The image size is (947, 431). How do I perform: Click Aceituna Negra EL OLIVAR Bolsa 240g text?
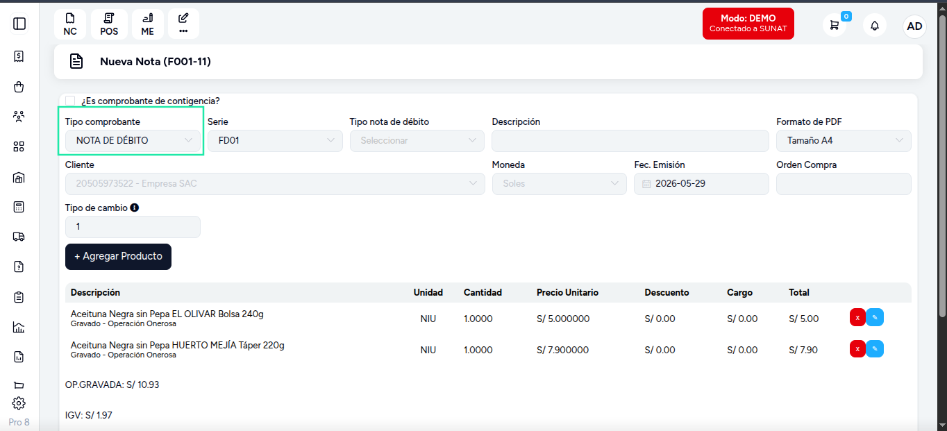point(167,314)
